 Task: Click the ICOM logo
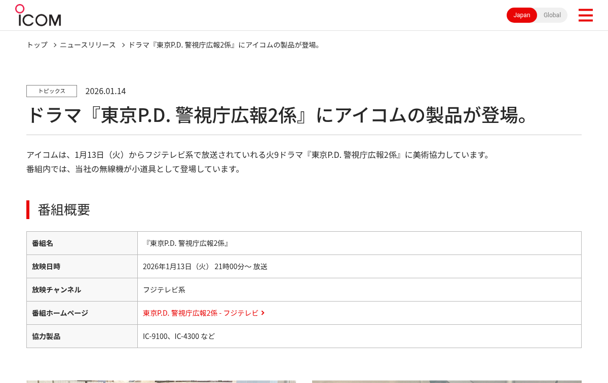[x=38, y=15]
